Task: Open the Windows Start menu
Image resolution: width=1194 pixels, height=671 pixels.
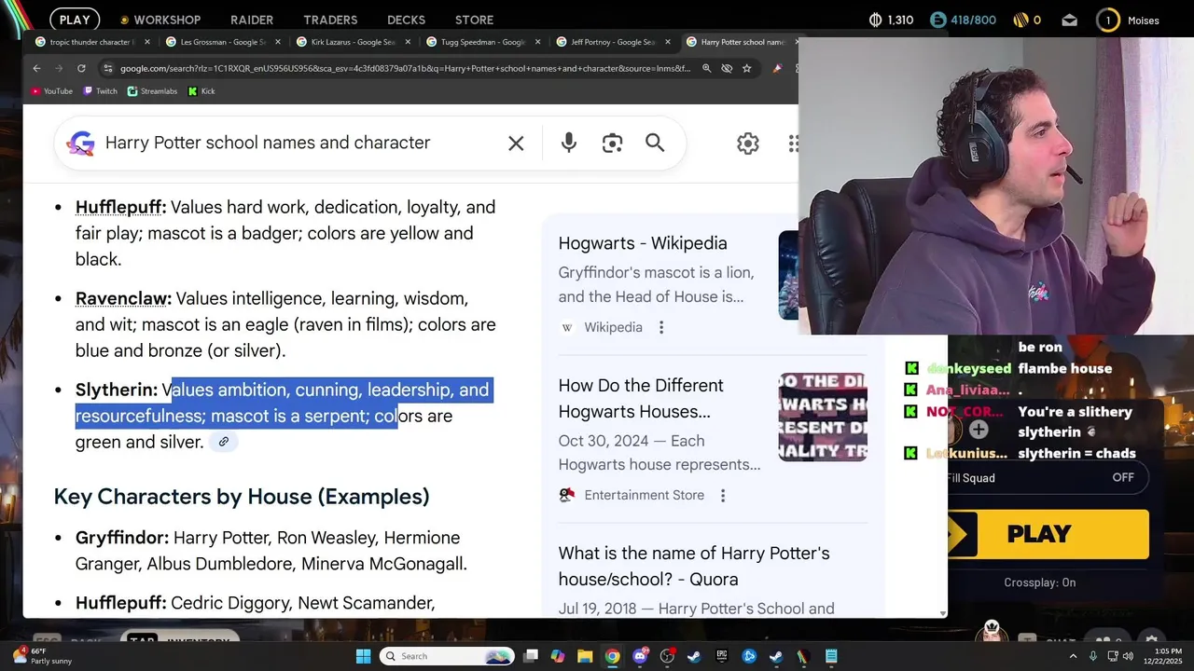Action: point(364,656)
